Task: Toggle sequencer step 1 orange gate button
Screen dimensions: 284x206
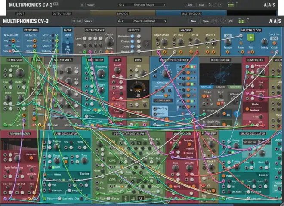Action: point(188,67)
